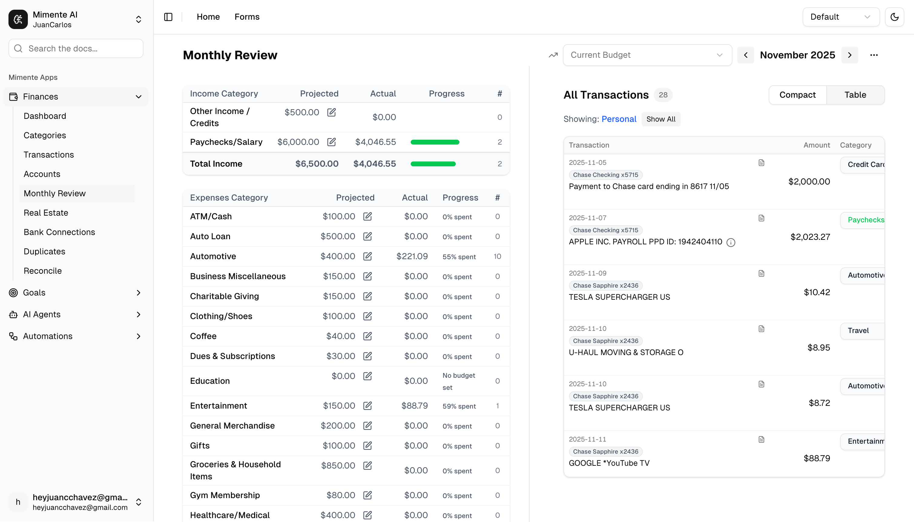The height and width of the screenshot is (522, 914).
Task: Focus the Search the docs field
Action: point(76,48)
